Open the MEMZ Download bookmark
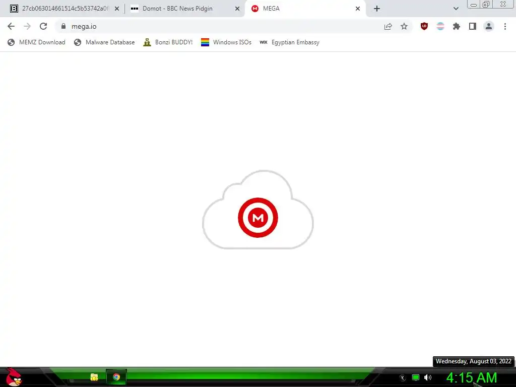Viewport: 516px width, 387px height. pos(36,42)
